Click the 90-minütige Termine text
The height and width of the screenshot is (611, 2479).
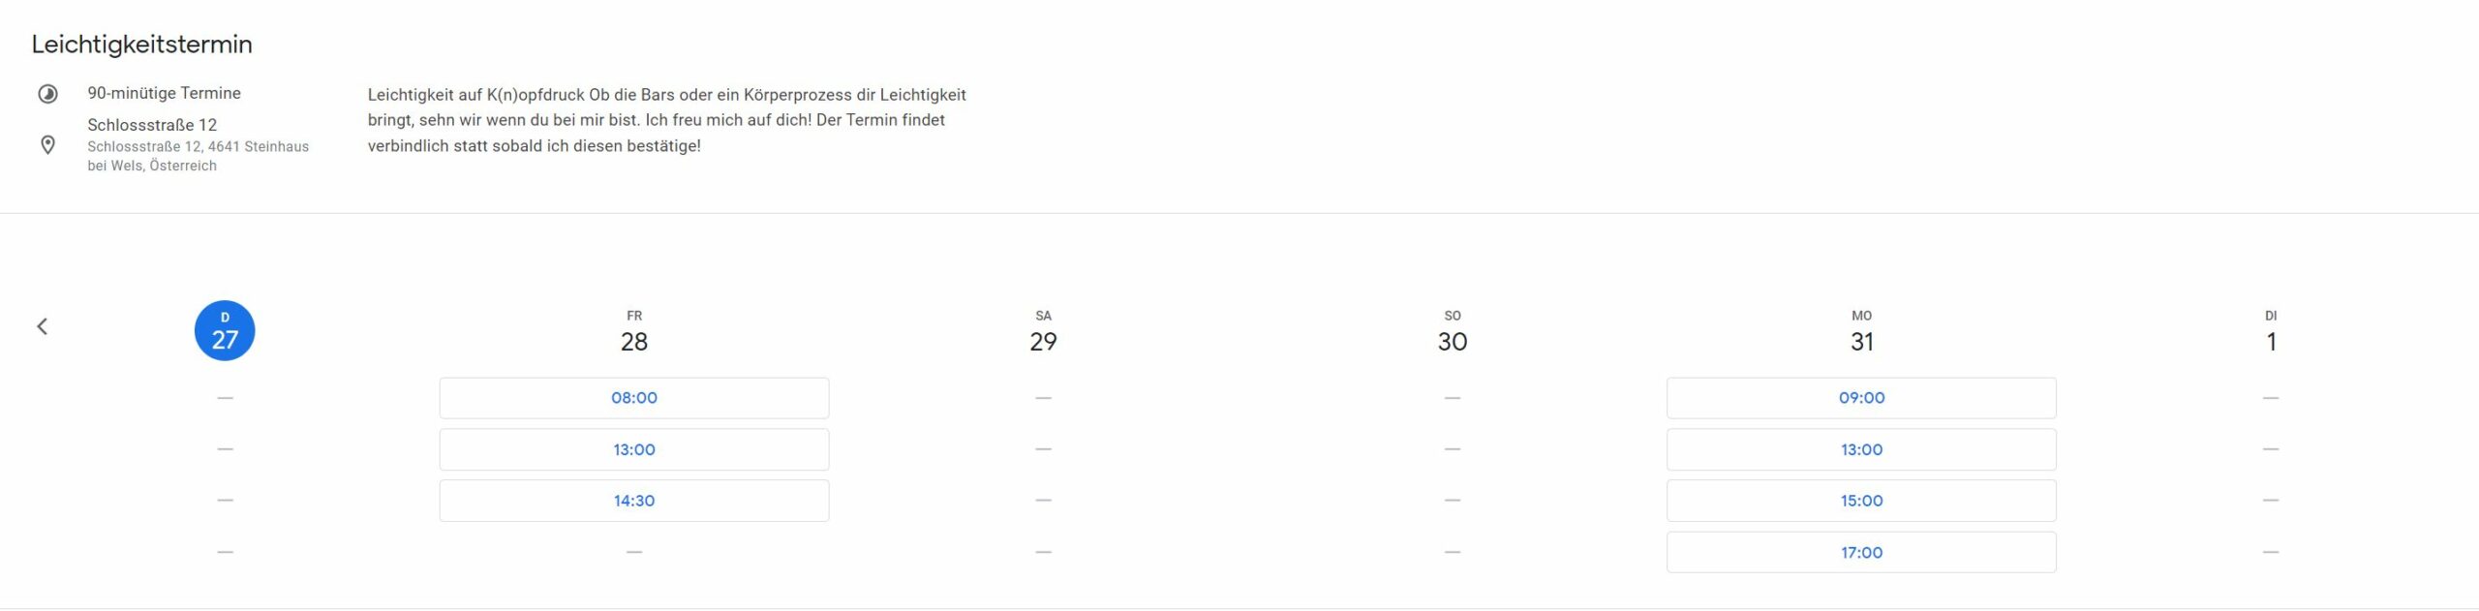click(164, 93)
